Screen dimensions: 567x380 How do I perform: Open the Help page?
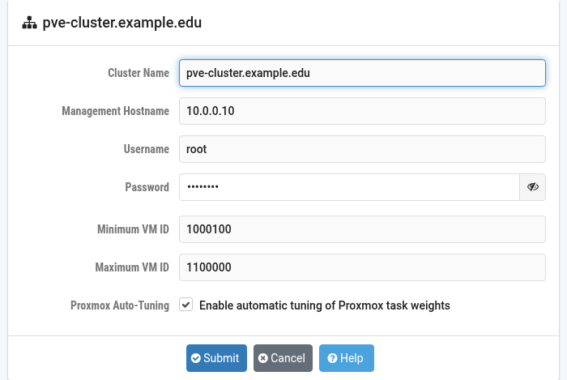click(347, 358)
